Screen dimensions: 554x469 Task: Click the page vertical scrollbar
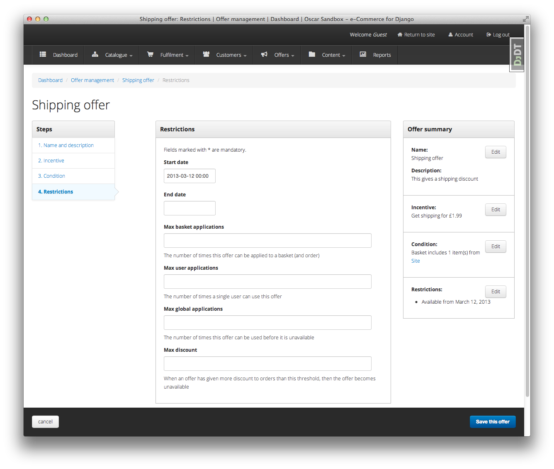coord(527,211)
